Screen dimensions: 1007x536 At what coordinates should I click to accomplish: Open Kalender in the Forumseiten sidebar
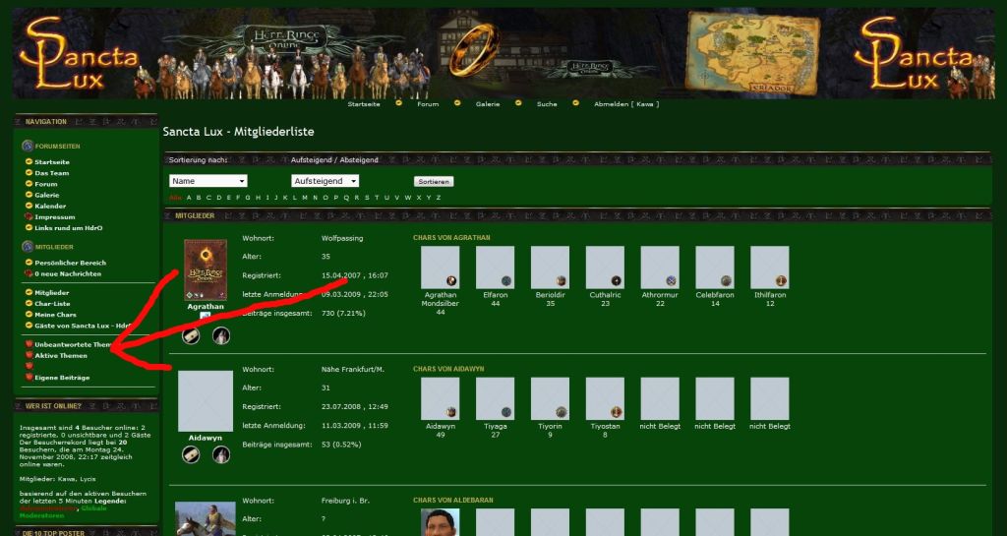[50, 207]
